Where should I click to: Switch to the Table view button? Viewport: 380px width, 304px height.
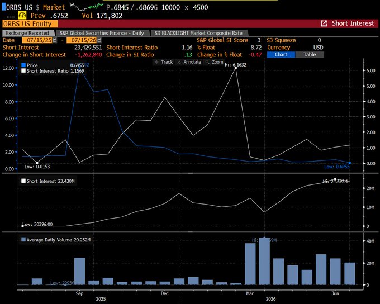310,55
